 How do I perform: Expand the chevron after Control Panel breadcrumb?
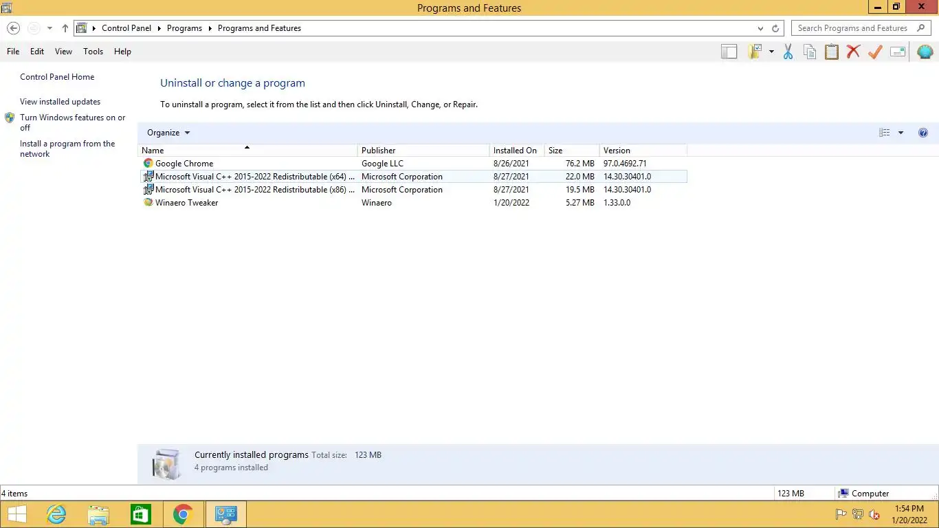point(159,28)
